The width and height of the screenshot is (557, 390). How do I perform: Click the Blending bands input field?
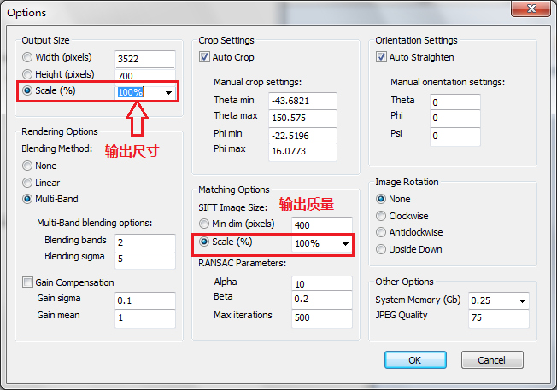click(144, 242)
